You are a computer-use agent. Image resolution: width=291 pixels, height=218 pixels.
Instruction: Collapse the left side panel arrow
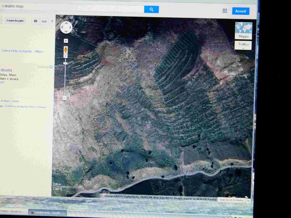(x=52, y=21)
